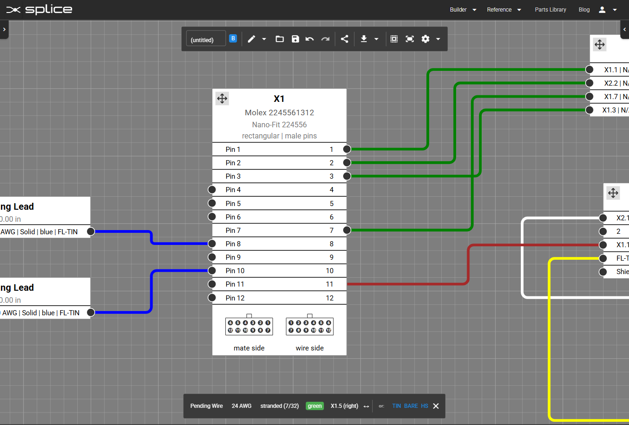Select the right terminal of Pin 1
This screenshot has height=425, width=629.
coord(347,149)
